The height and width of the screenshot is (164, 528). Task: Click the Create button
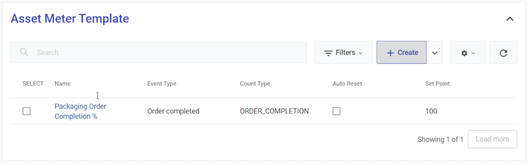[402, 53]
